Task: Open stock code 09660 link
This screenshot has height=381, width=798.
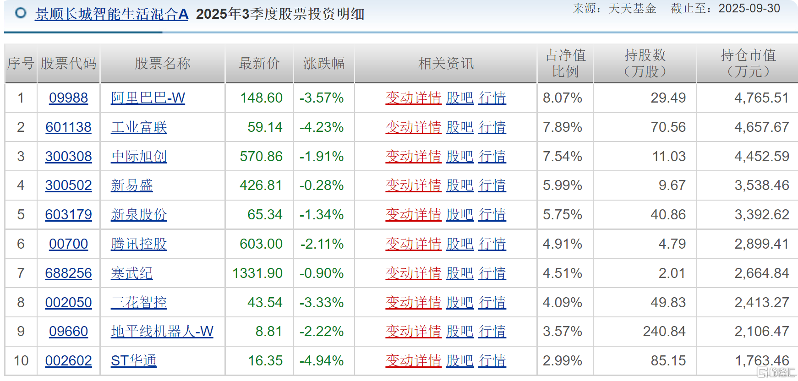Action: click(68, 332)
